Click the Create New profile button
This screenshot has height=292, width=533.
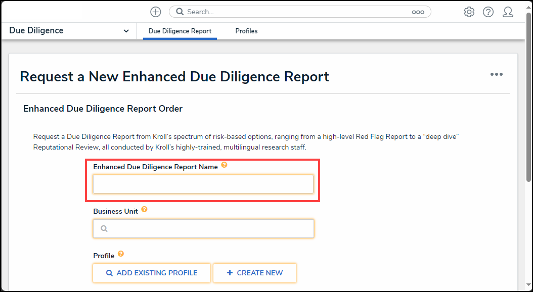(254, 273)
